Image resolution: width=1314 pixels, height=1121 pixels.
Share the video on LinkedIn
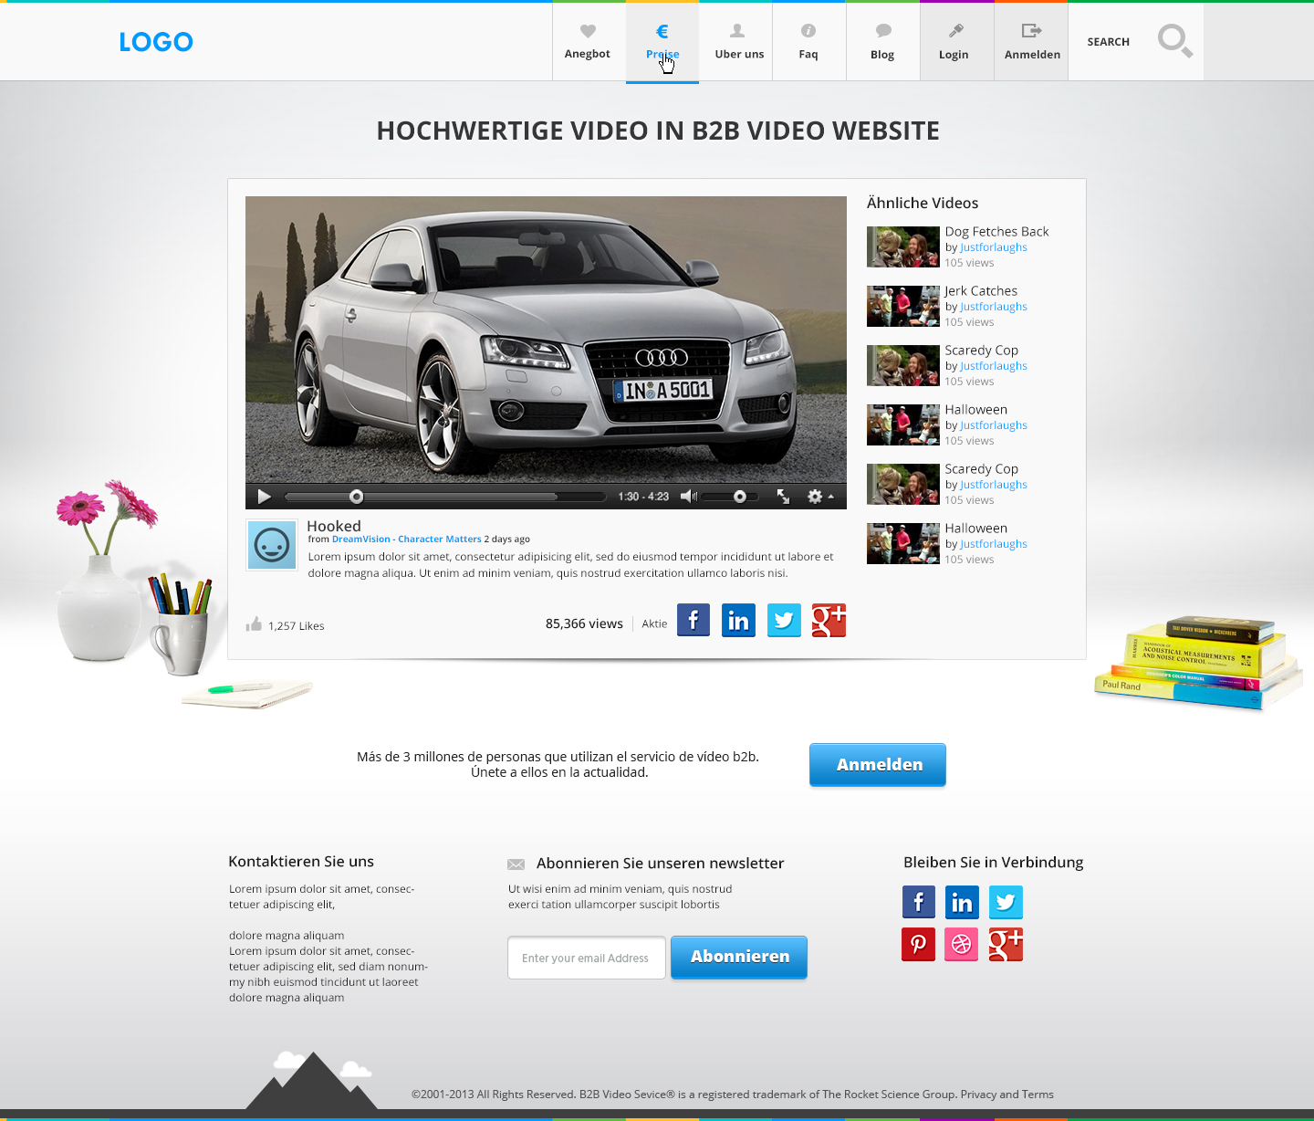point(738,621)
